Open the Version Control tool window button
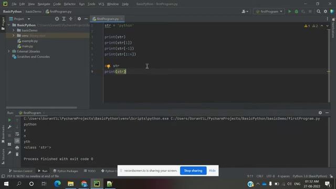Image resolution: width=336 pixels, height=189 pixels. point(20,171)
